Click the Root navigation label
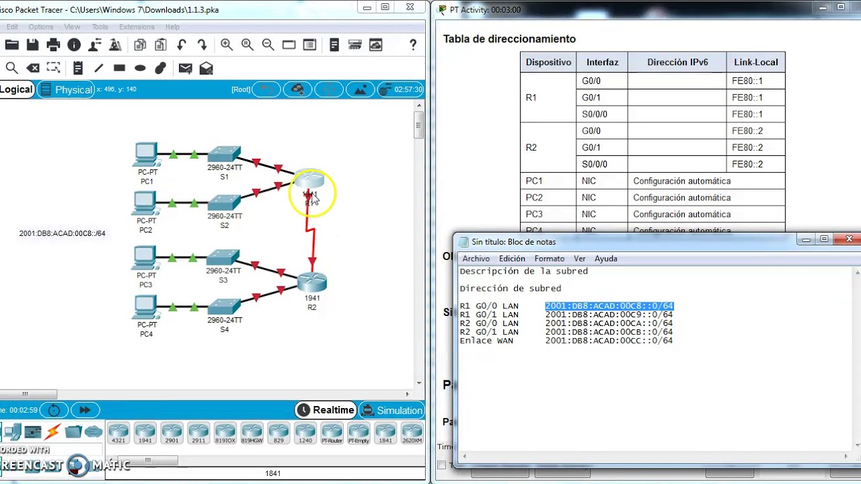The height and width of the screenshot is (484, 861). (x=241, y=89)
